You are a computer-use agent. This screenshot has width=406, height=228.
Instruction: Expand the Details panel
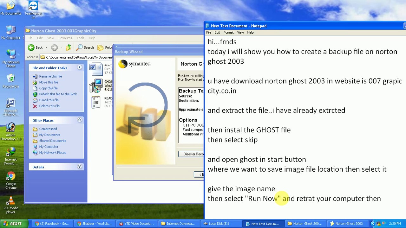pyautogui.click(x=79, y=166)
